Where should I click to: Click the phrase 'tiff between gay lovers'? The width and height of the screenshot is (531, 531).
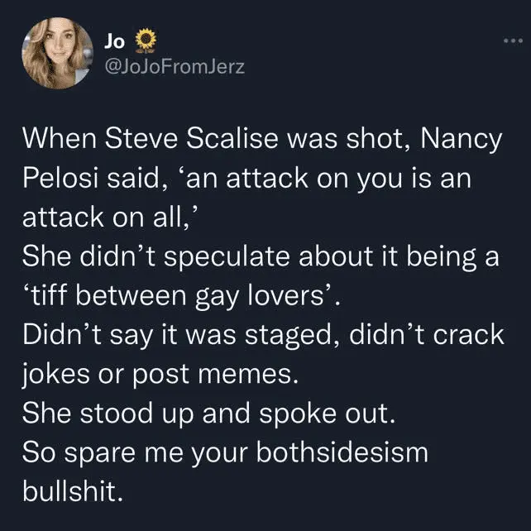179,295
